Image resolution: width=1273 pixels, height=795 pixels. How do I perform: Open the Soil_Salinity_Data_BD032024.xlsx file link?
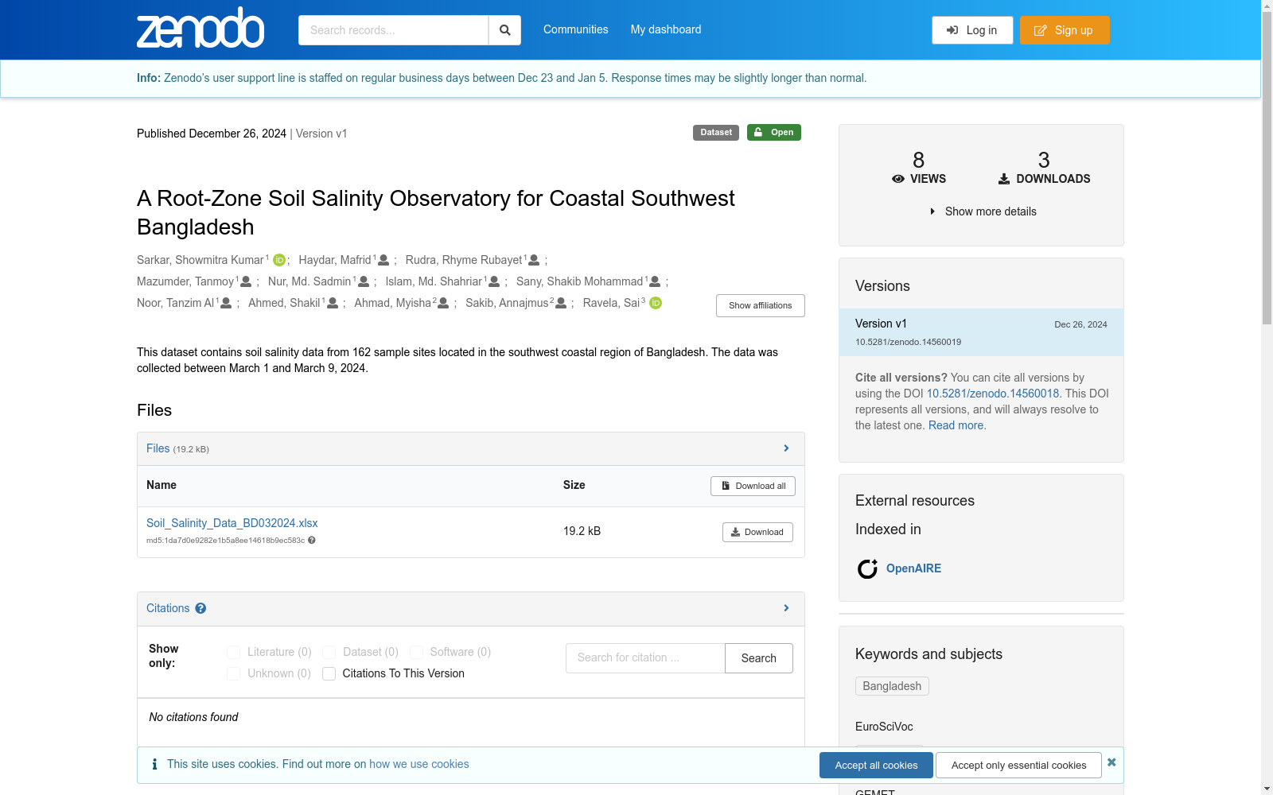pyautogui.click(x=232, y=523)
